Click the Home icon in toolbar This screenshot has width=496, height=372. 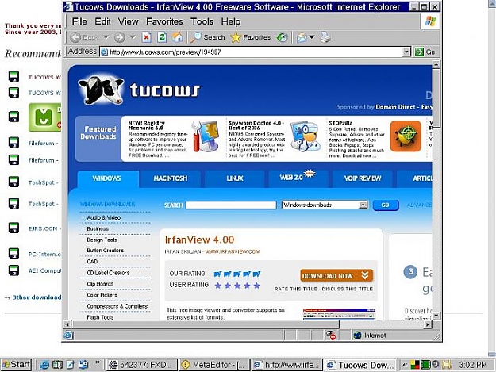(178, 37)
